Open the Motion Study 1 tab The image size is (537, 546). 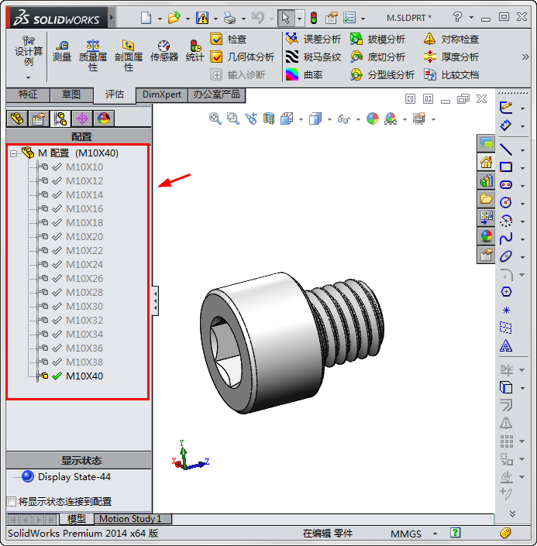[130, 519]
